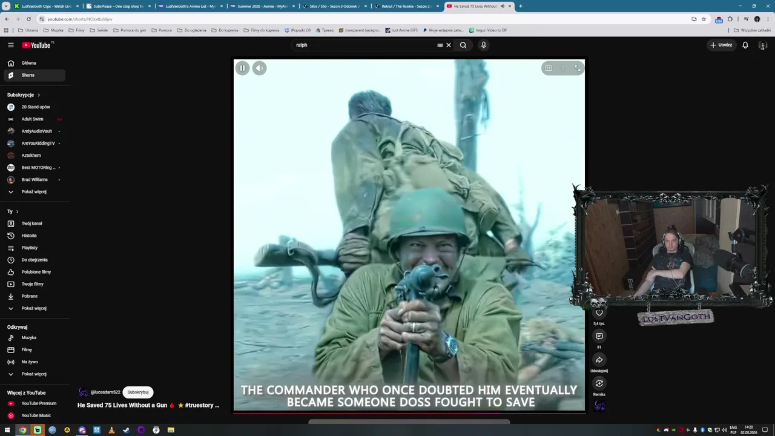Open the account avatar menu
The image size is (775, 436).
(763, 45)
